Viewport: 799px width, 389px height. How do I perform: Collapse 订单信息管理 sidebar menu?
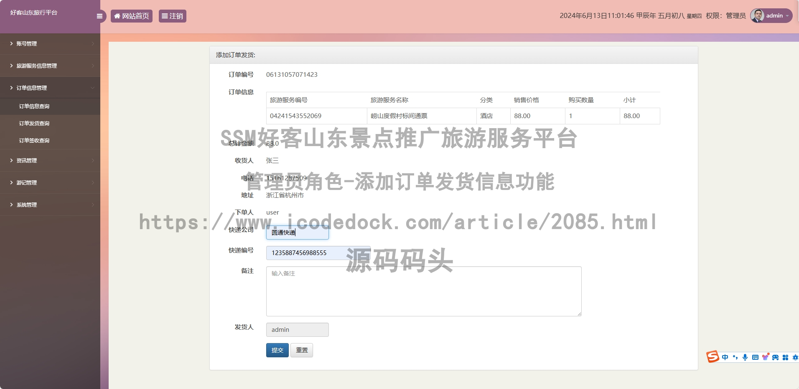(x=50, y=88)
